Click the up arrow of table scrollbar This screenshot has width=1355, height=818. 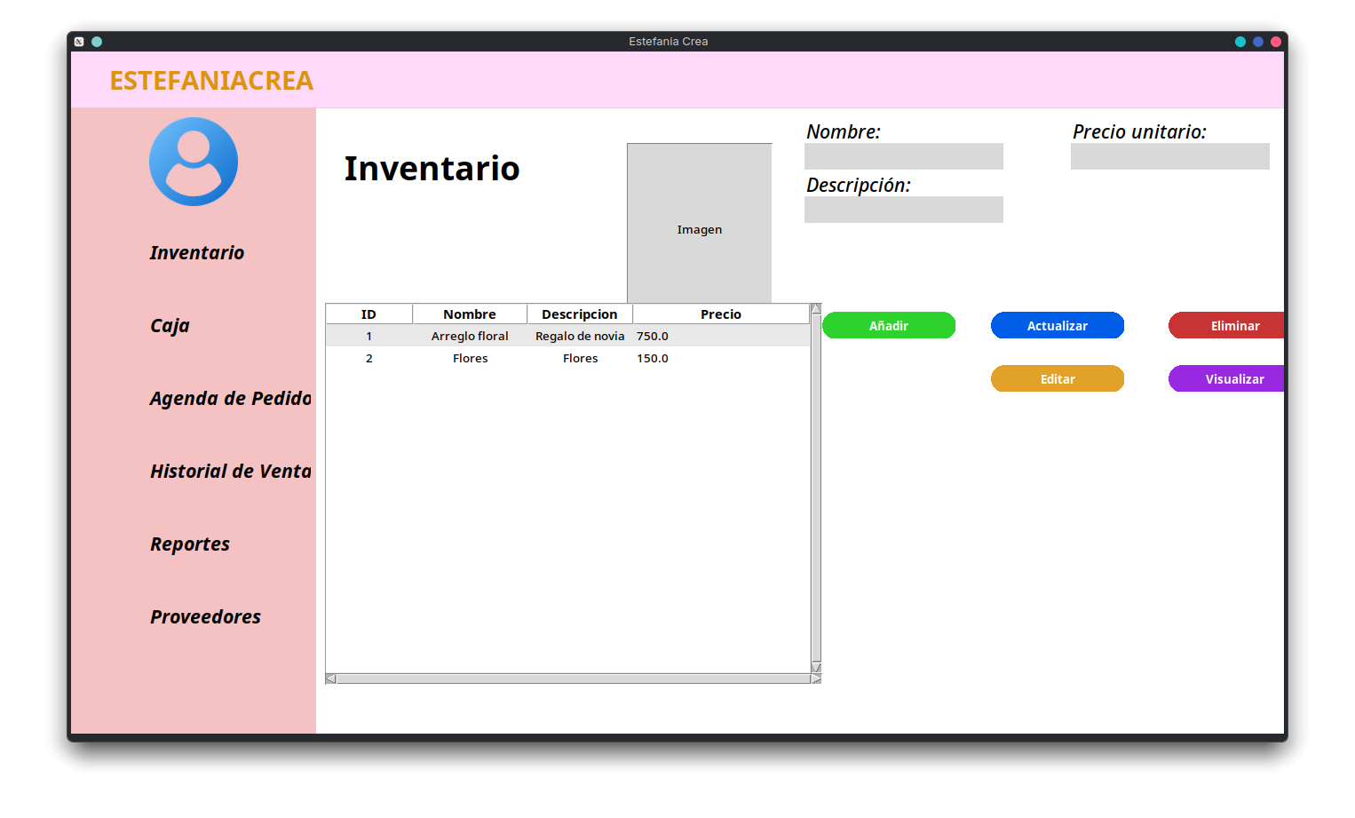(x=816, y=309)
